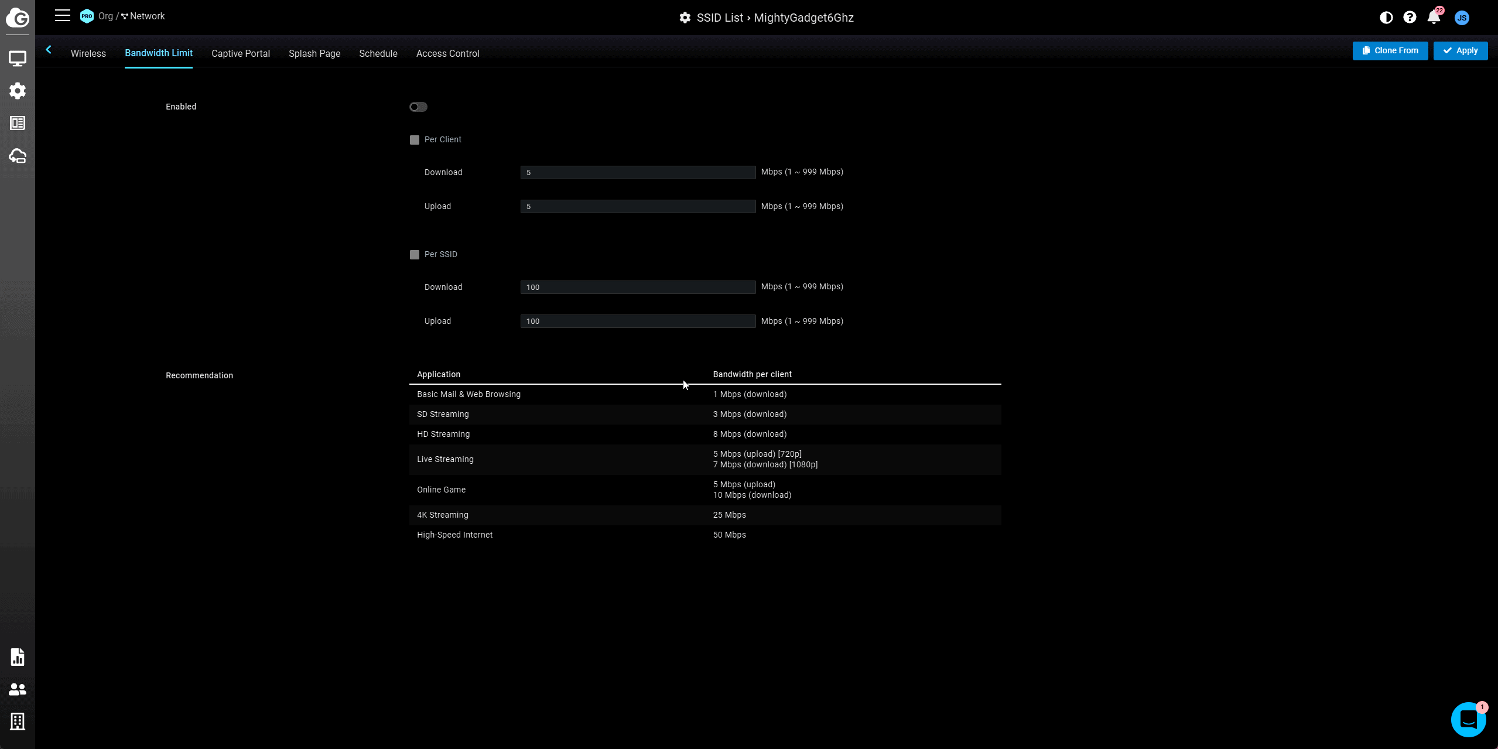The width and height of the screenshot is (1498, 749).
Task: Open the chat support bubble
Action: pyautogui.click(x=1468, y=719)
